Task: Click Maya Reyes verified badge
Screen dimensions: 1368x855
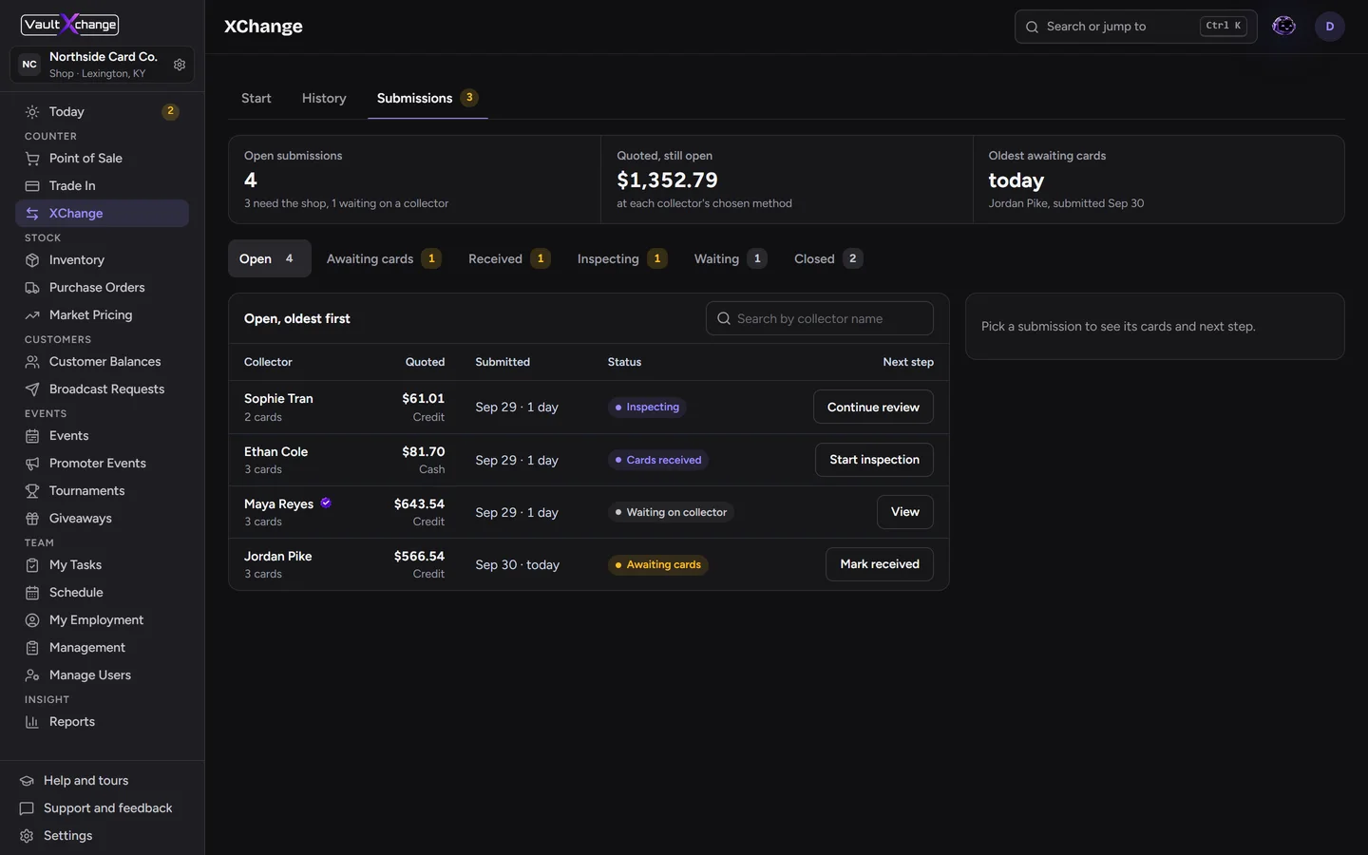Action: coord(326,503)
